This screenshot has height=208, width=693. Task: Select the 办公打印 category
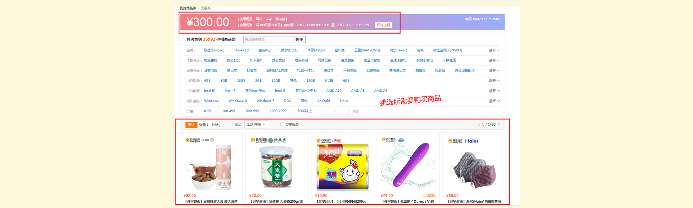[x=234, y=60]
